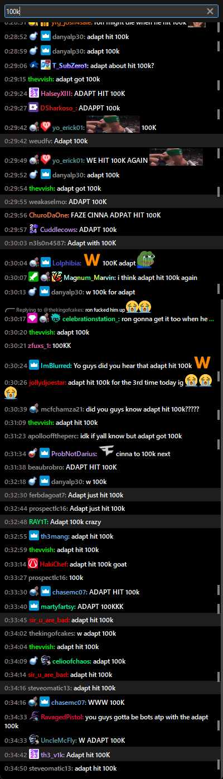Screen dimensions: 223x779
Task: Click the FaZe logo emote in ProbNotDarius's message
Action: (106, 452)
